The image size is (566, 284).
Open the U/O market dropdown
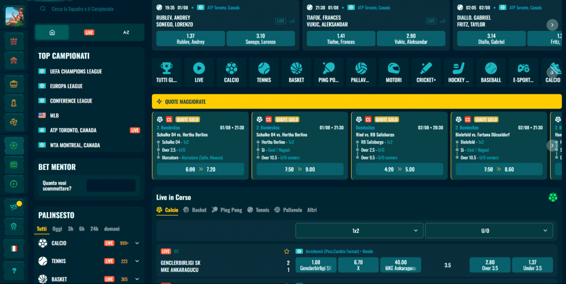point(489,231)
